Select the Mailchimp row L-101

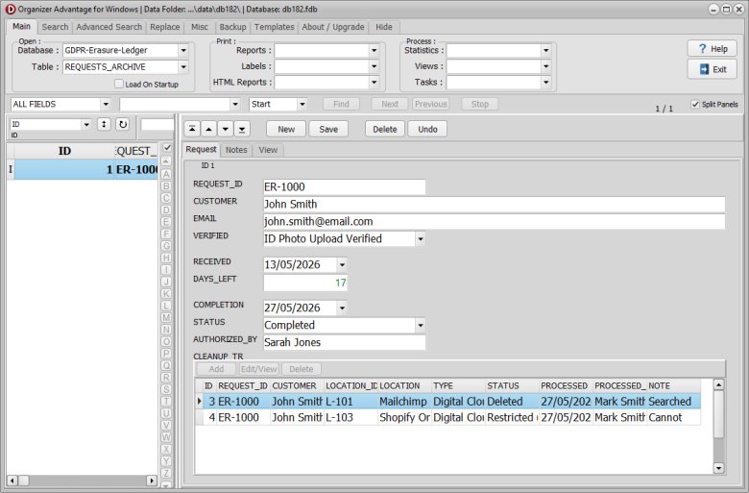448,402
